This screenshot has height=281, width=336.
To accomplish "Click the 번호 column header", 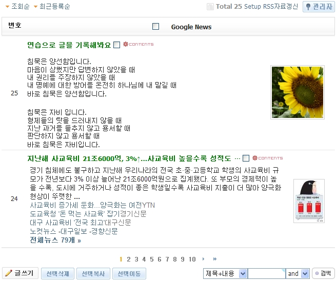I will pos(15,25).
